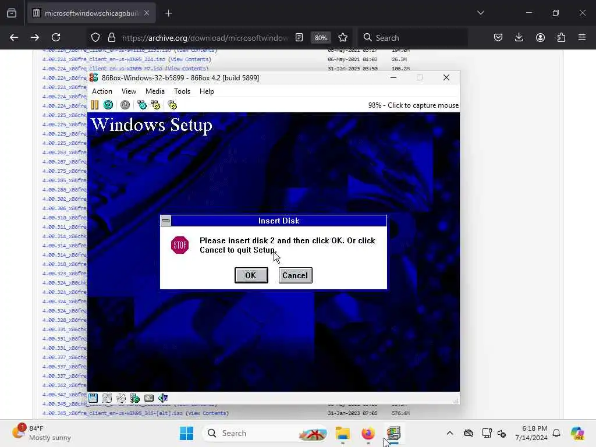
Task: Open the 4.00.224 WIN95_224.iso link
Action: [x=104, y=59]
